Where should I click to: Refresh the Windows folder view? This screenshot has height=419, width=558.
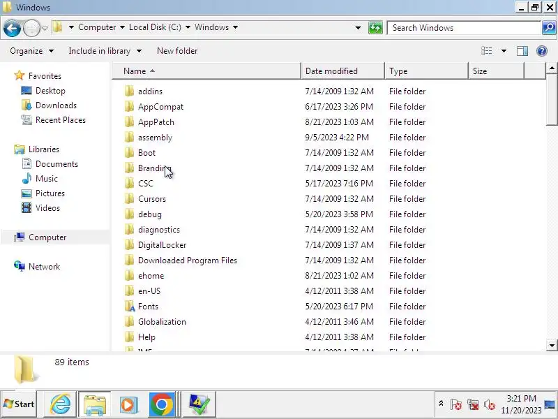pyautogui.click(x=375, y=28)
